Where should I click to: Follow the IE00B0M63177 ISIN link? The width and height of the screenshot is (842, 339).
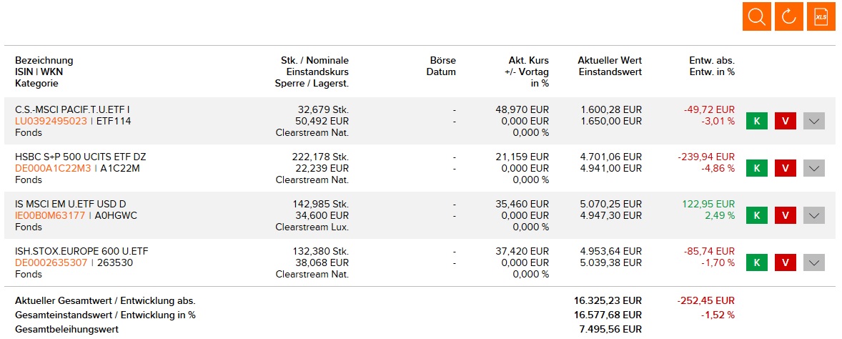pos(50,215)
